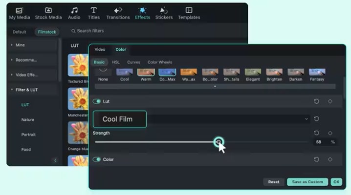
Task: Click the OK button
Action: pos(336,182)
